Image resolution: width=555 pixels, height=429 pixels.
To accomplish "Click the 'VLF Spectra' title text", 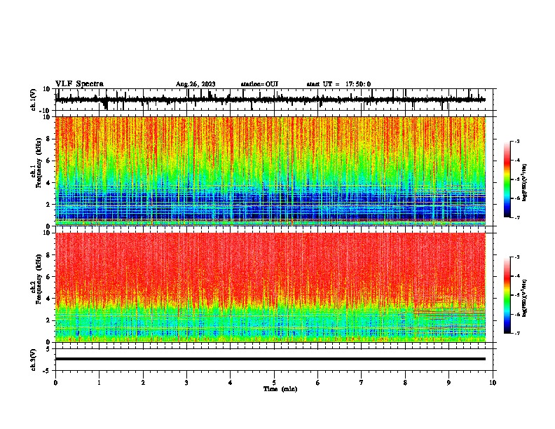I will 79,84.
